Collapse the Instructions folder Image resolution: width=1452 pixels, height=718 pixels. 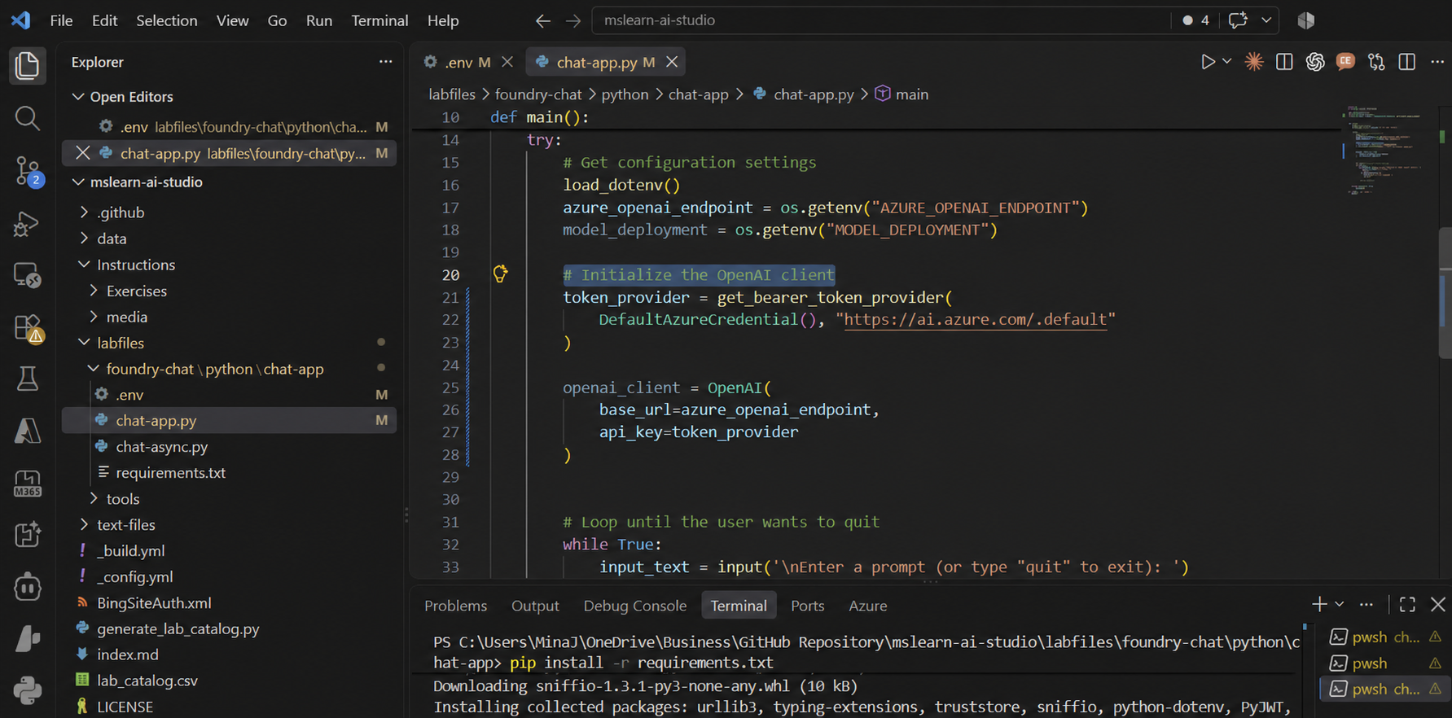point(84,265)
